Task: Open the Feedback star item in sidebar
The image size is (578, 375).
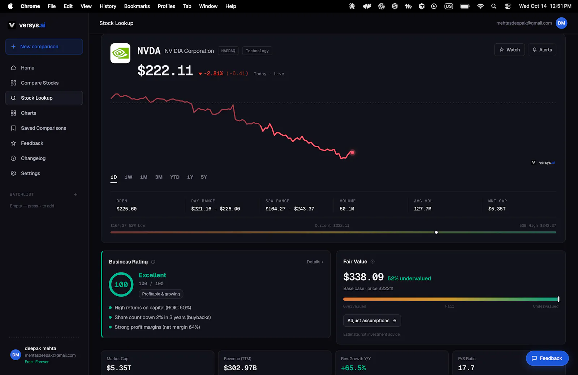Action: [44, 143]
